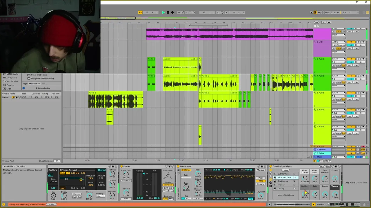Screen dimensions: 371x208
Task: Toggle the Follow playback icon
Action: click(140, 12)
